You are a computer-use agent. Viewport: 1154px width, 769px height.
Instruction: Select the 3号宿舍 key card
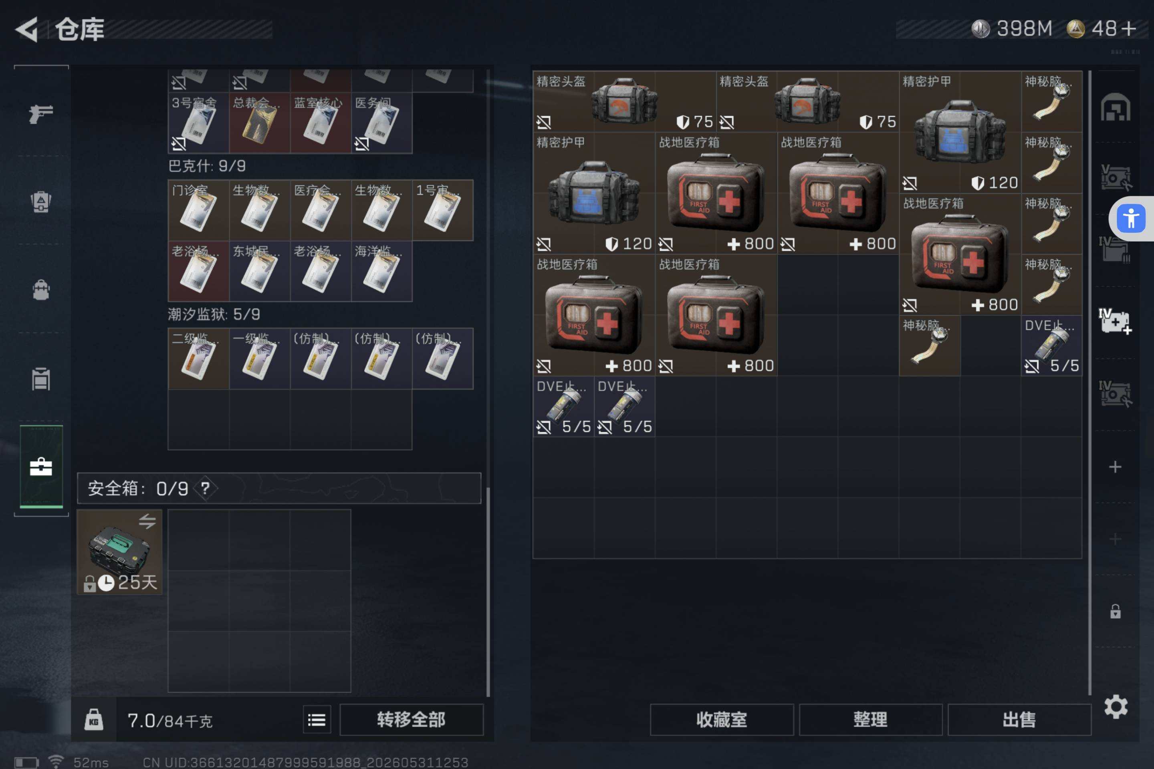tap(198, 123)
